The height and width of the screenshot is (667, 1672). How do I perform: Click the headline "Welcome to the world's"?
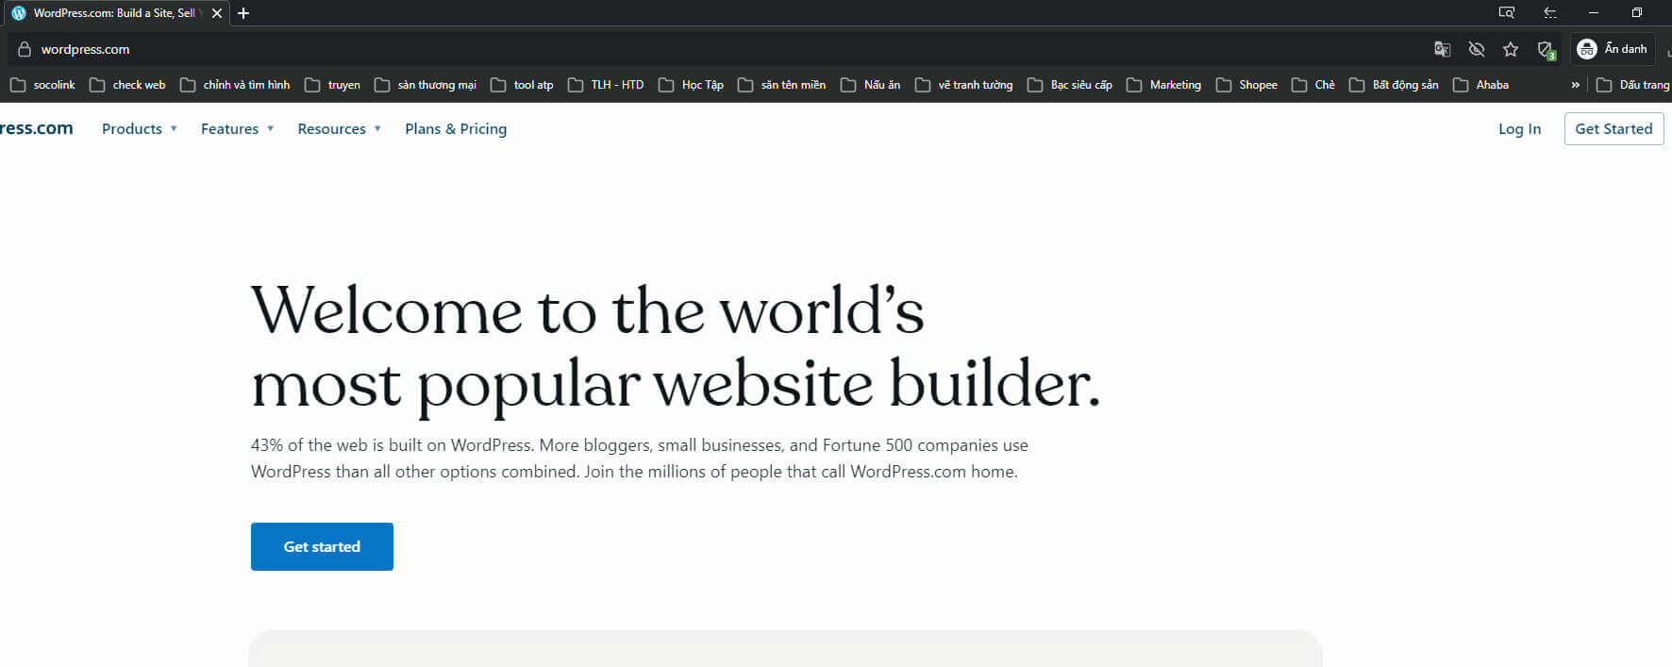coord(587,310)
